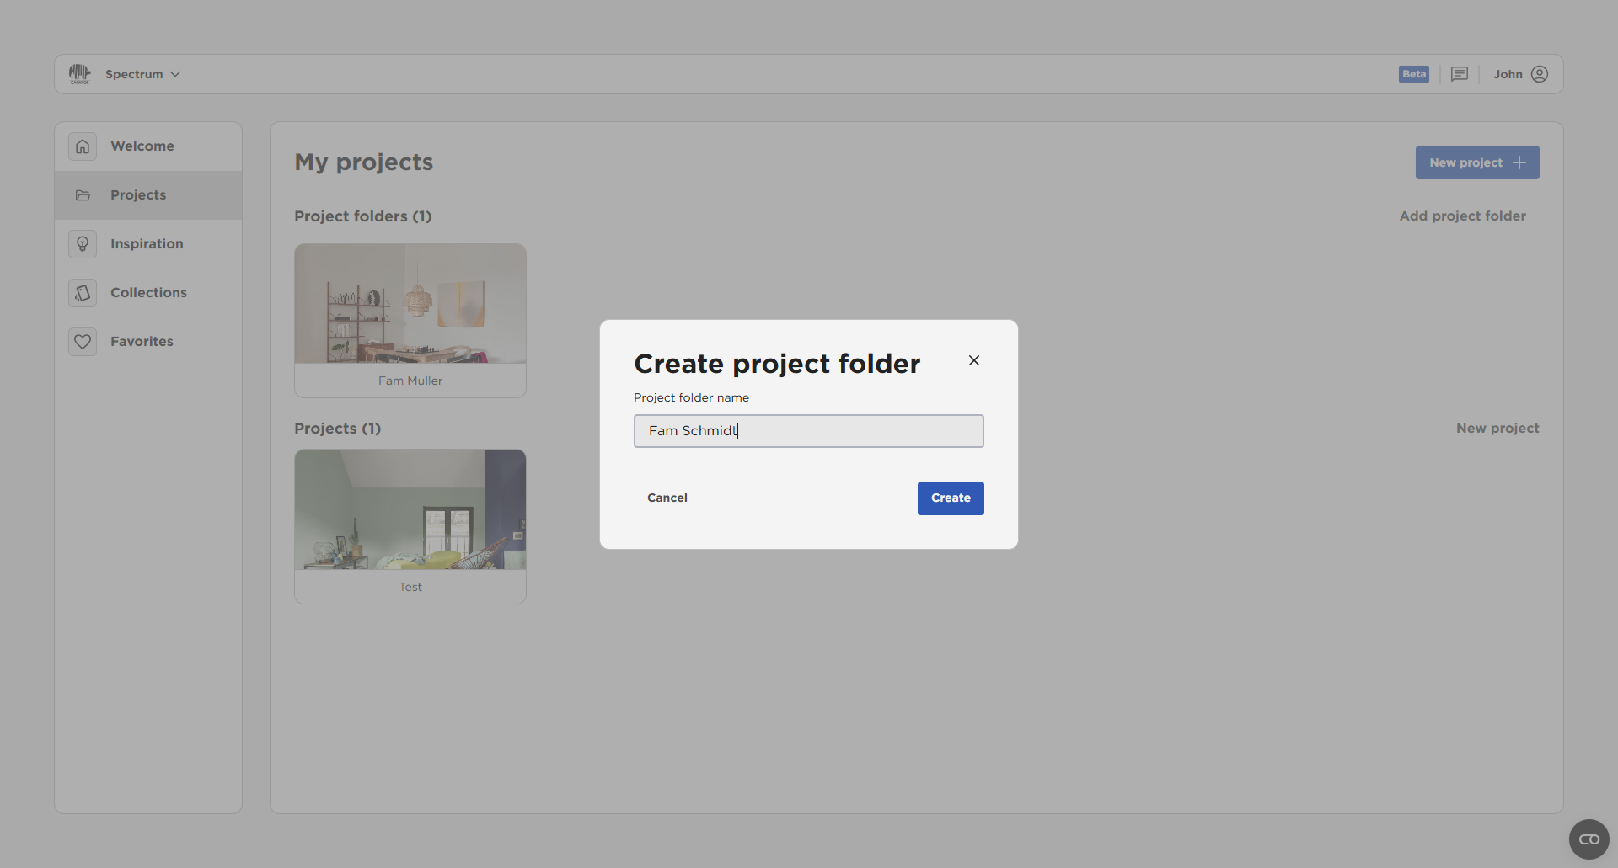This screenshot has width=1618, height=868.
Task: Click the Beta badge in the top bar
Action: (x=1413, y=73)
